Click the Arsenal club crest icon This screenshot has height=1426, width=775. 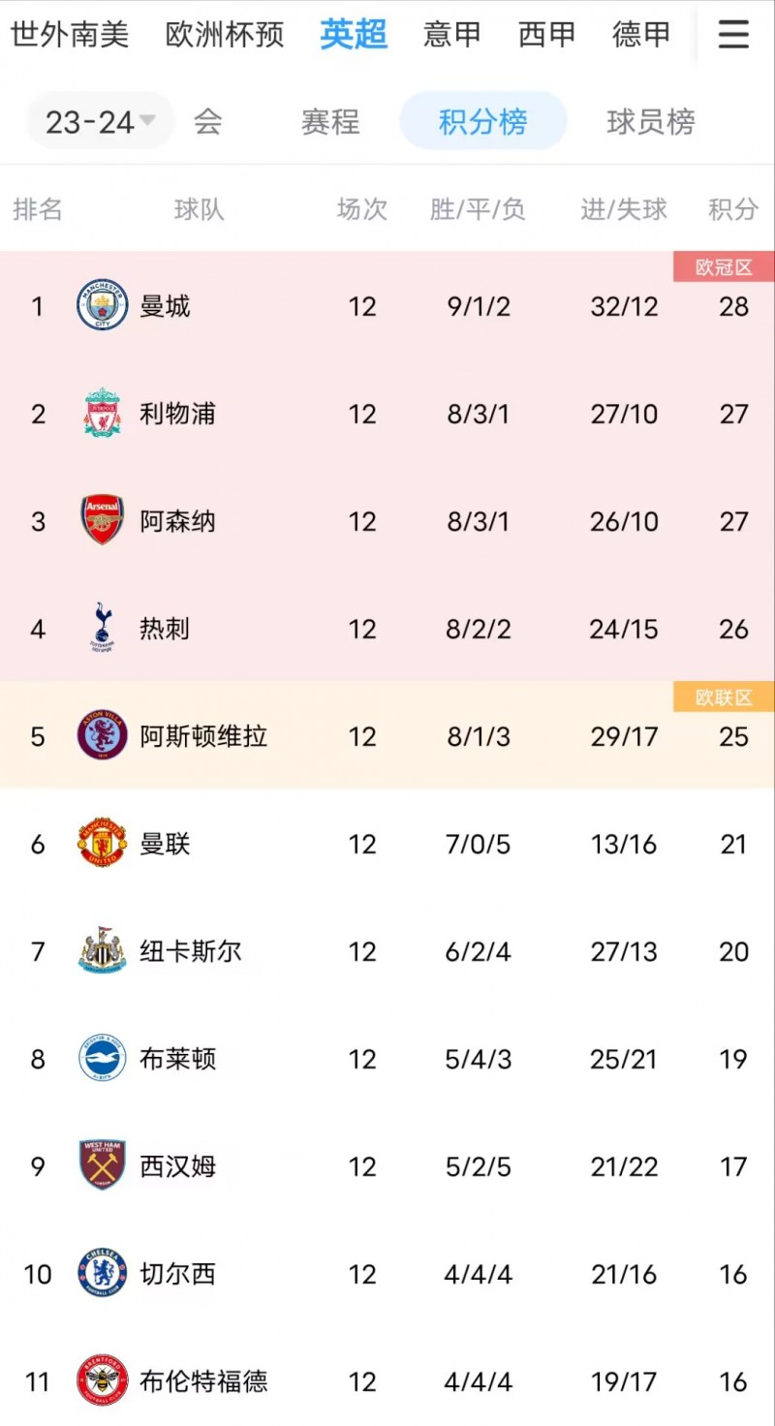pyautogui.click(x=101, y=521)
